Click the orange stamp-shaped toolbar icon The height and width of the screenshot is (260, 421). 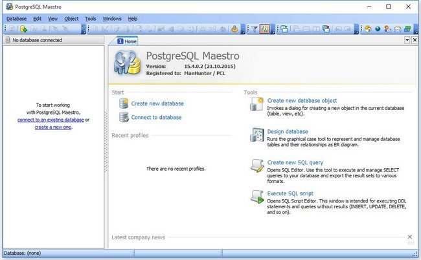coord(234,29)
